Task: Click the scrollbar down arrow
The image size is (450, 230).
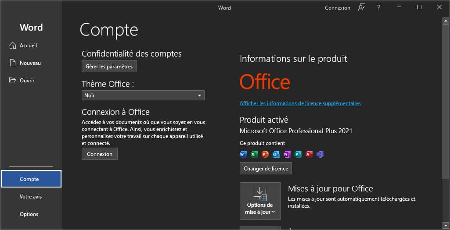Action: point(446,225)
